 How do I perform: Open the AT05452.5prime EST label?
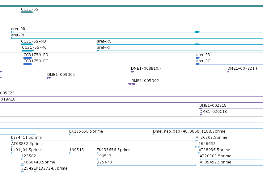pos(215,162)
